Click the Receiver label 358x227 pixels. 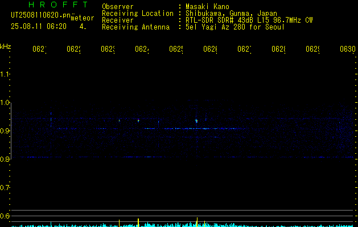pos(118,20)
